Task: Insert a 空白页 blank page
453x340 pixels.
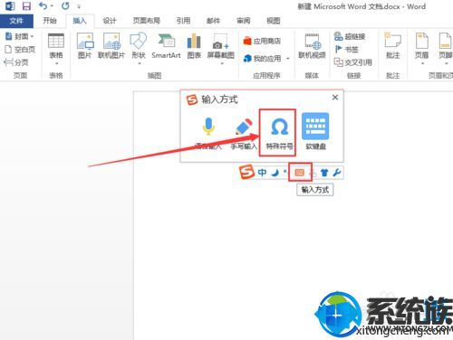Action: click(20, 49)
